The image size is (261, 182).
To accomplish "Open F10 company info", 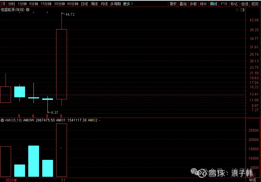I will coord(224,4).
